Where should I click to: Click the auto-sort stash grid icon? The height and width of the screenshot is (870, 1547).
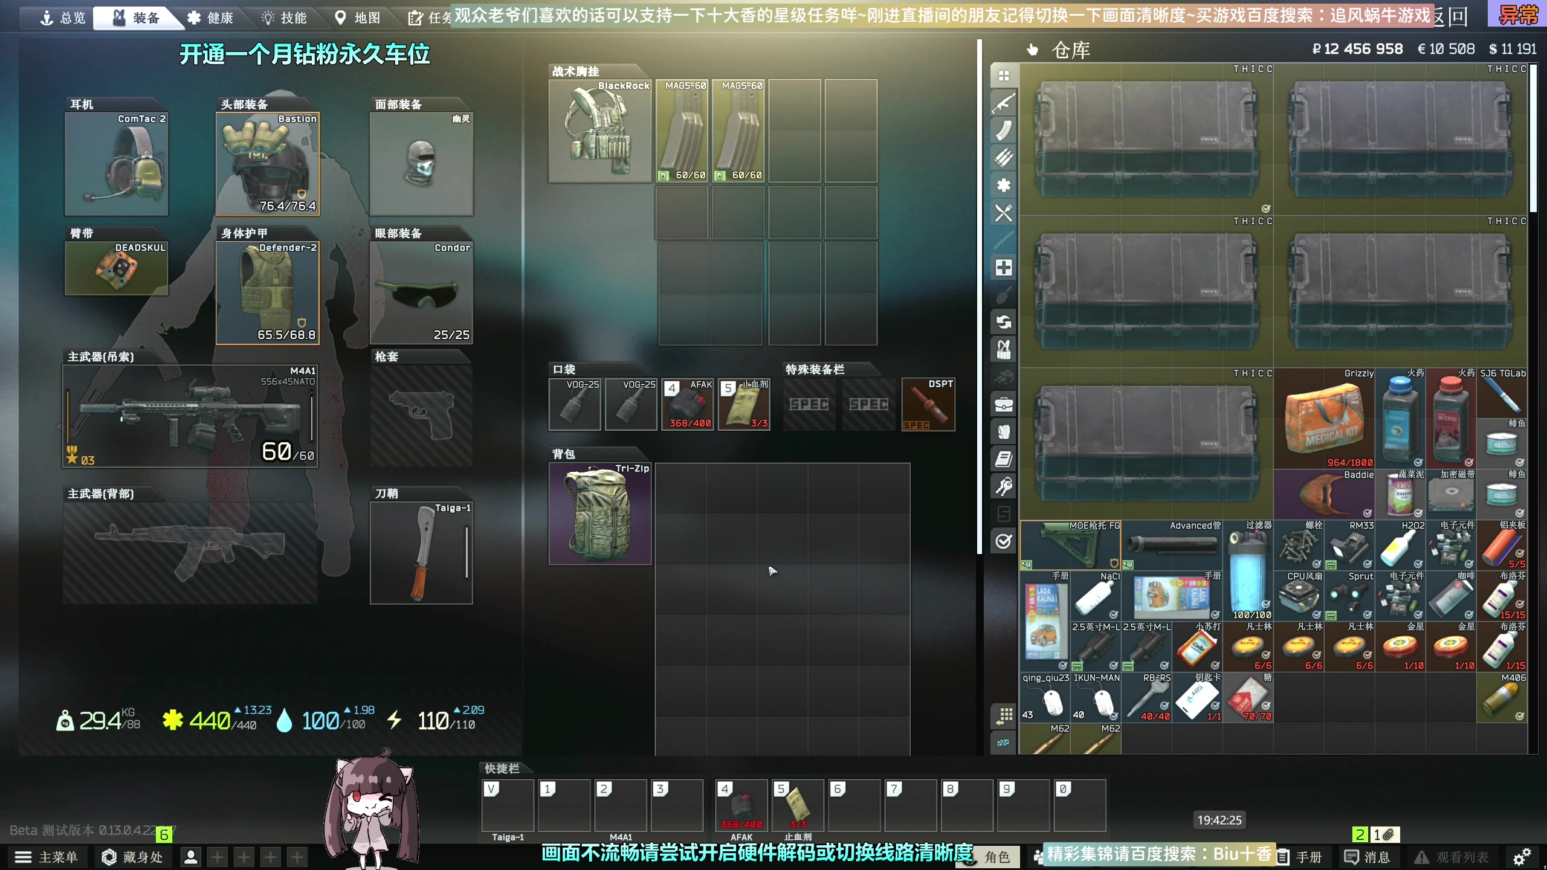coord(1003,715)
